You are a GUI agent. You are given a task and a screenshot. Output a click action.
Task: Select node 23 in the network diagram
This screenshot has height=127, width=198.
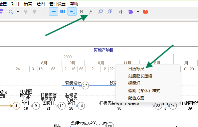(x=158, y=106)
